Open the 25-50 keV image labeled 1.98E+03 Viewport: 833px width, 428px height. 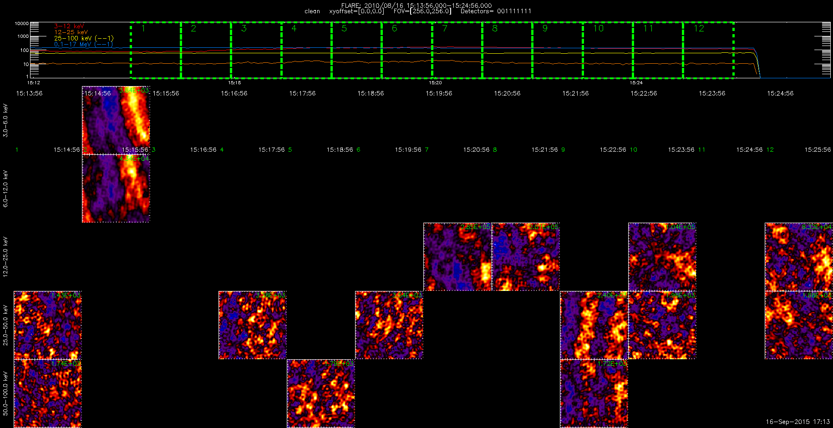[x=662, y=325]
